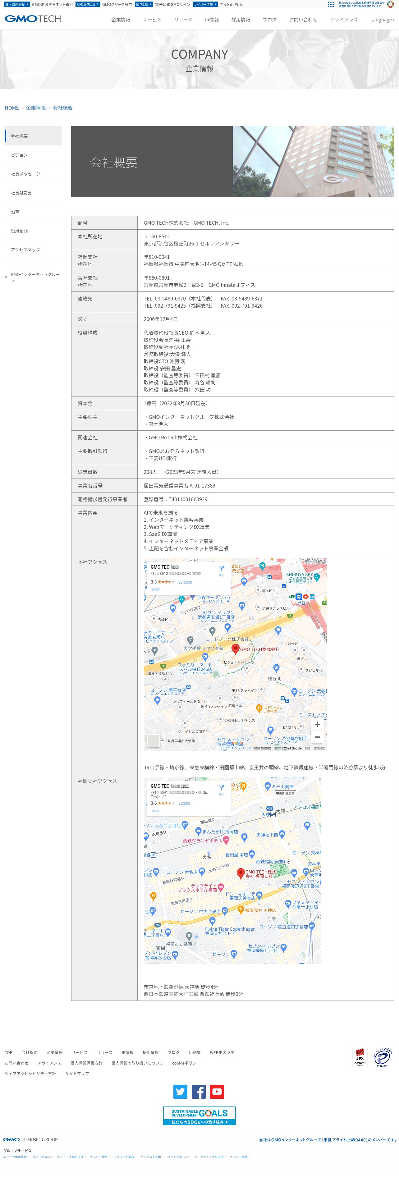
Task: Open お問い合わせ in the top navigation
Action: [x=303, y=20]
